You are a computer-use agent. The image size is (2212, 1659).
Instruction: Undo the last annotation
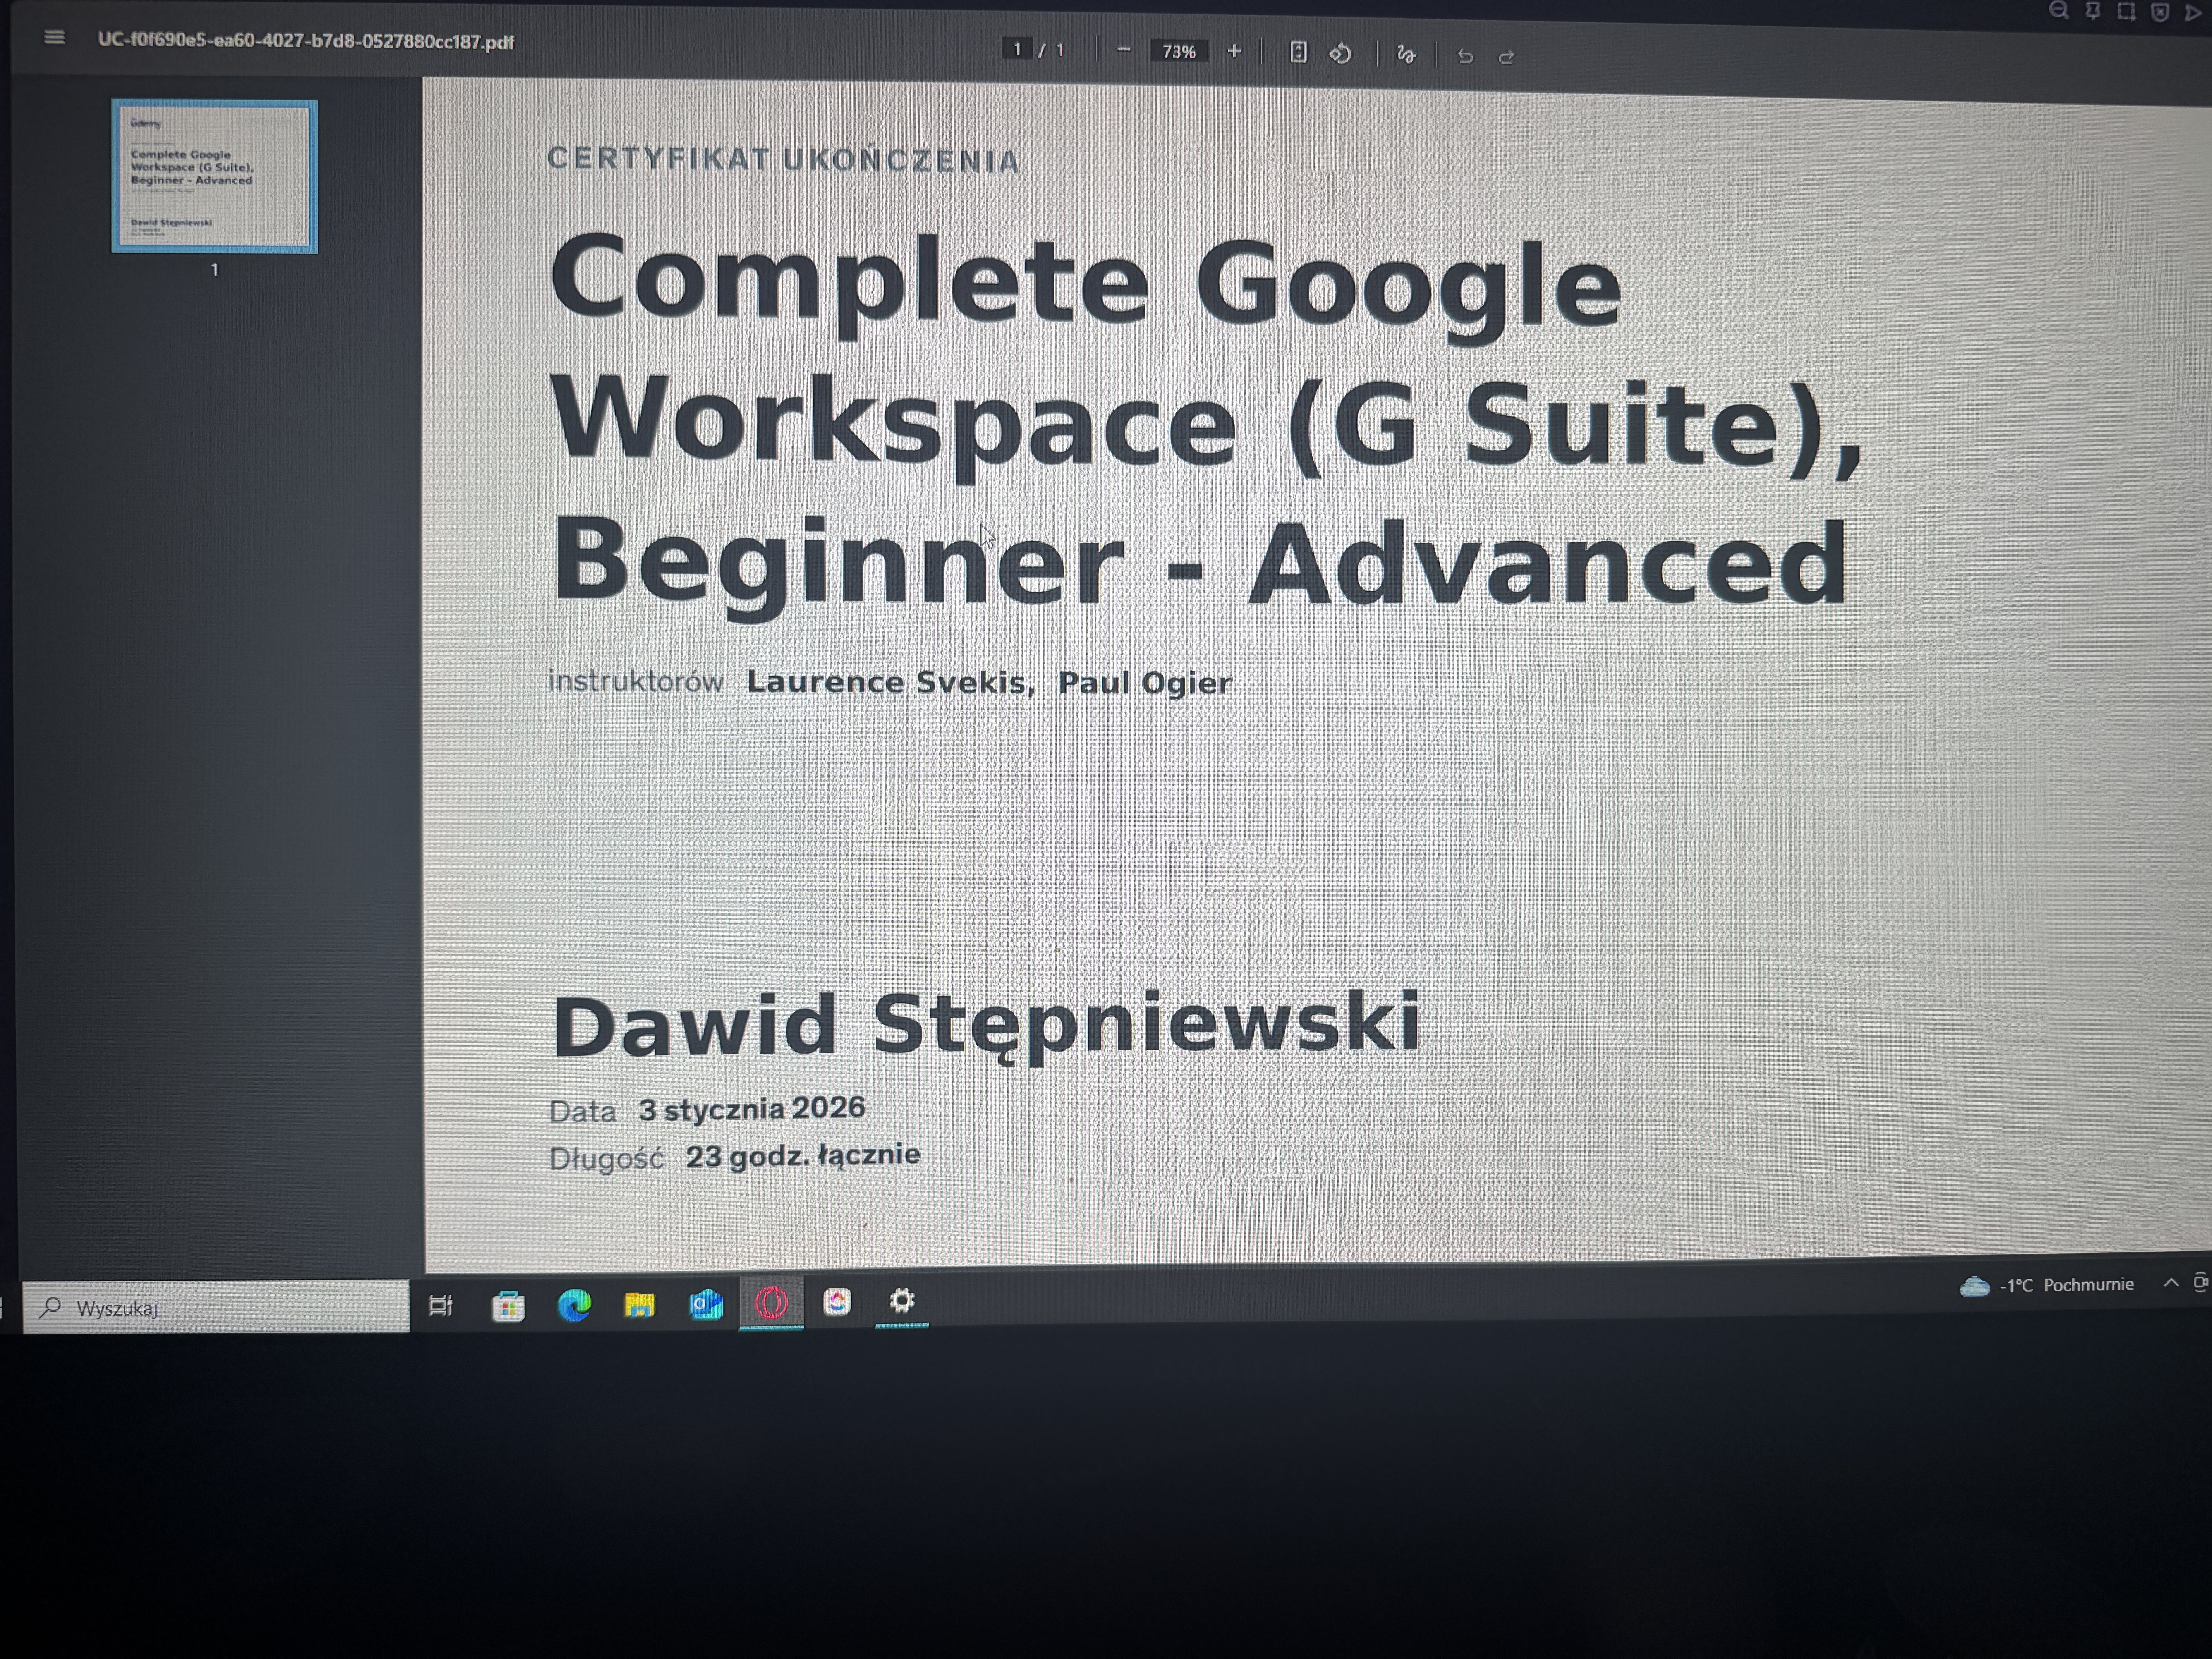(x=1465, y=56)
